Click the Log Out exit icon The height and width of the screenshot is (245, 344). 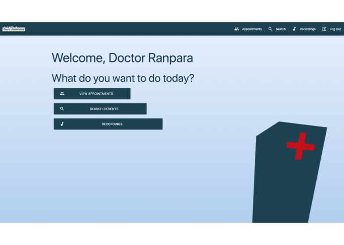click(324, 29)
